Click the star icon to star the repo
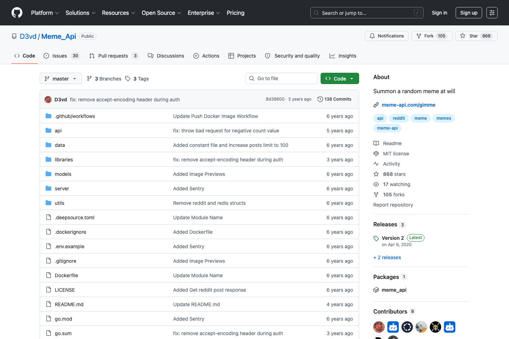Screen dimensions: 509x339 (462, 36)
